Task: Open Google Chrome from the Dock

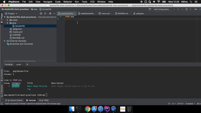Action: [88, 109]
